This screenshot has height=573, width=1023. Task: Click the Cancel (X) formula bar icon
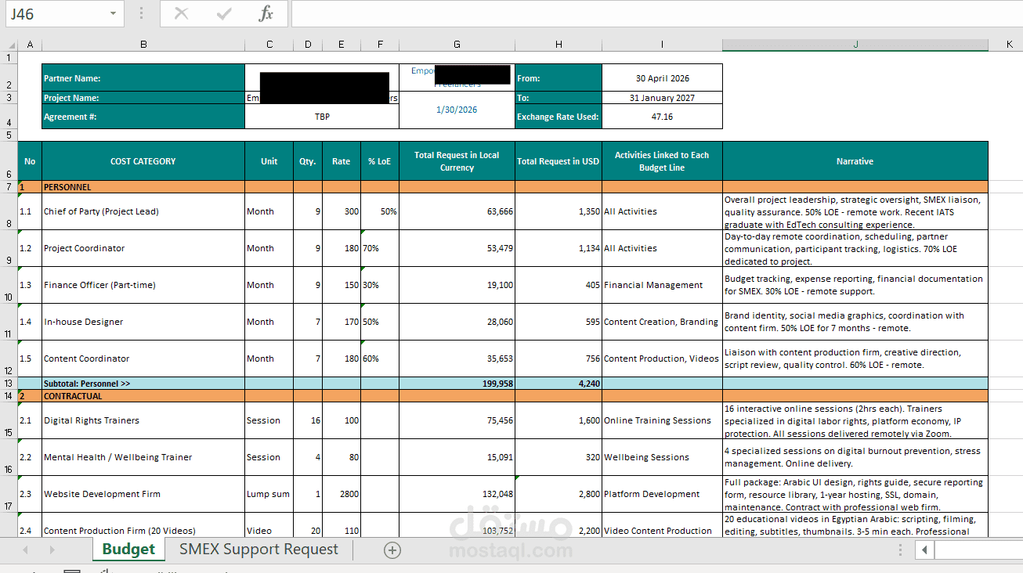coord(181,13)
